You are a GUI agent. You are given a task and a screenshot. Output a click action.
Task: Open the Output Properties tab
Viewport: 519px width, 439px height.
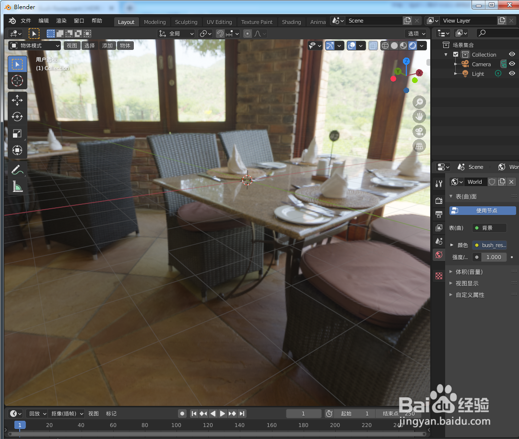click(x=438, y=214)
